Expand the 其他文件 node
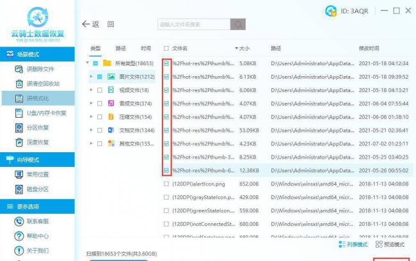The height and width of the screenshot is (261, 416). [x=91, y=143]
